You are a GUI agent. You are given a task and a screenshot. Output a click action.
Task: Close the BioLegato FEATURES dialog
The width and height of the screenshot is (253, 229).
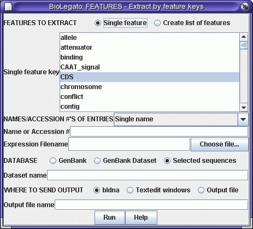244,7
